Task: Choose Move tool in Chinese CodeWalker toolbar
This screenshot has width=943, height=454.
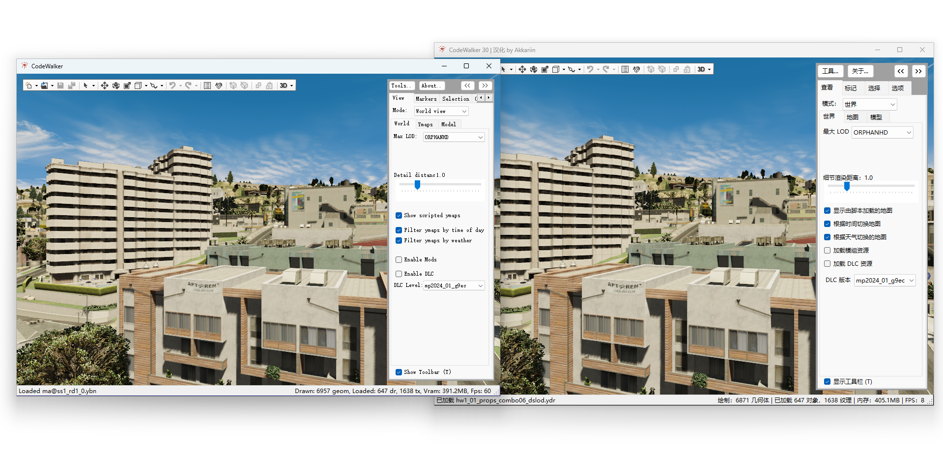Action: [522, 69]
